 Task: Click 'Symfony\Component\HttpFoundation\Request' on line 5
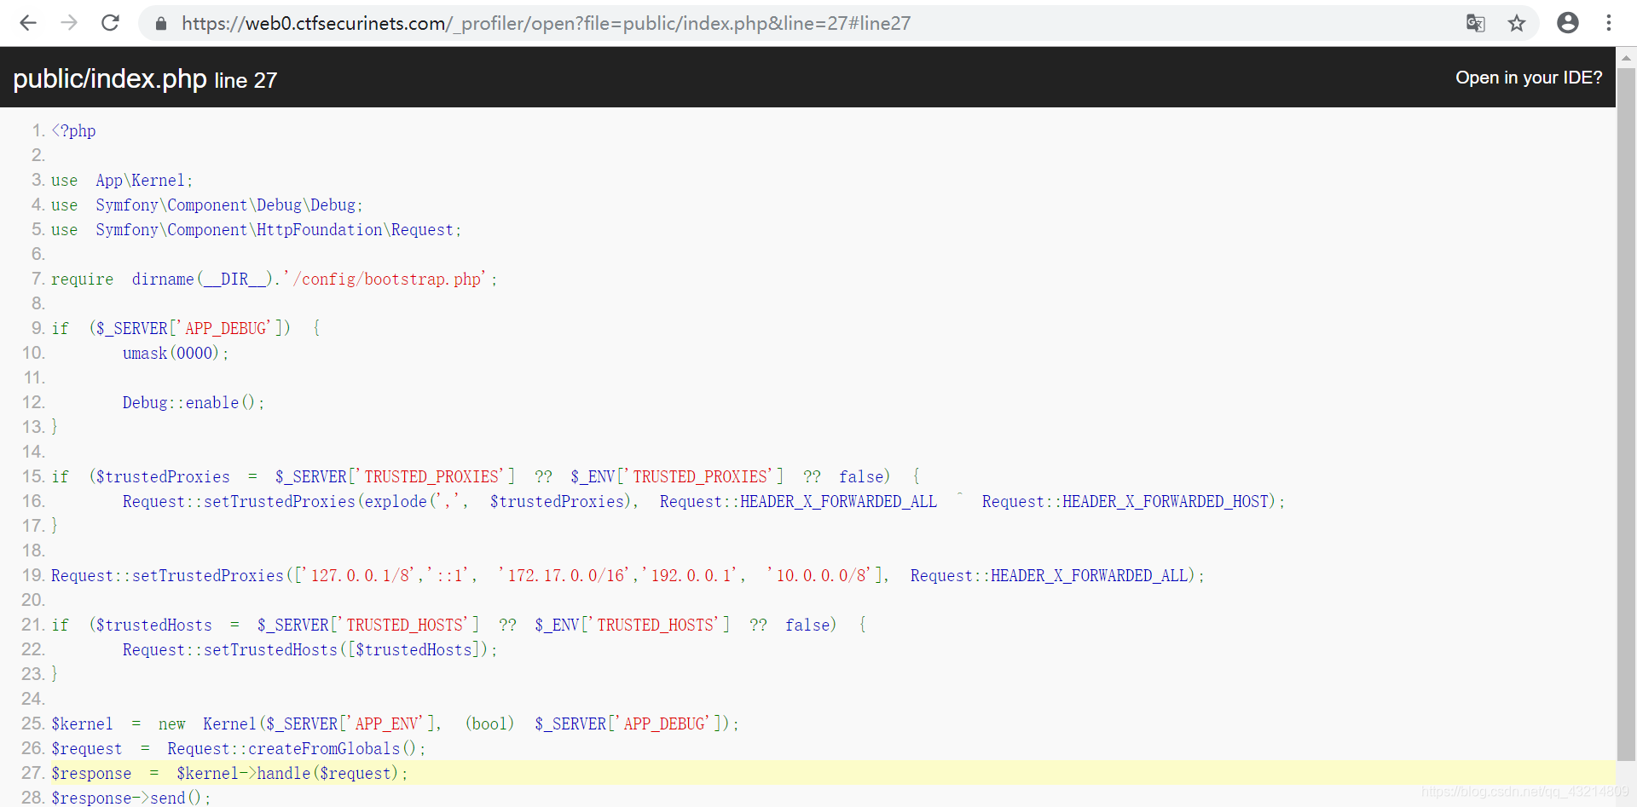coord(275,230)
